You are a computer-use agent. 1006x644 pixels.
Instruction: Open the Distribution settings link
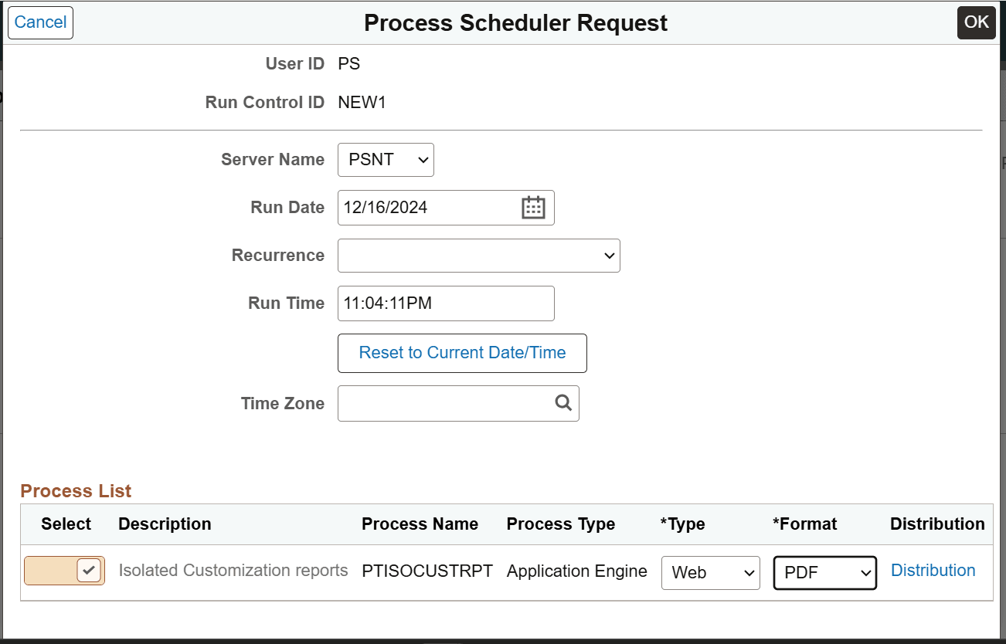[933, 570]
